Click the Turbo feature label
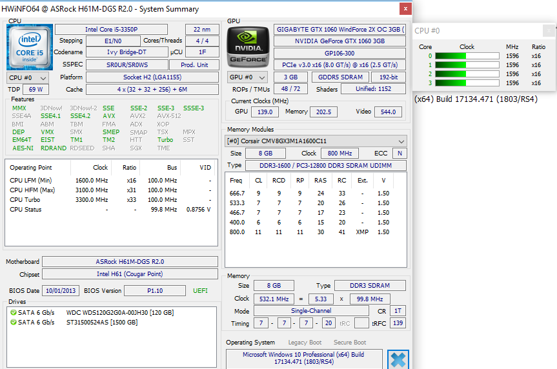The height and width of the screenshot is (369, 557). [165, 140]
